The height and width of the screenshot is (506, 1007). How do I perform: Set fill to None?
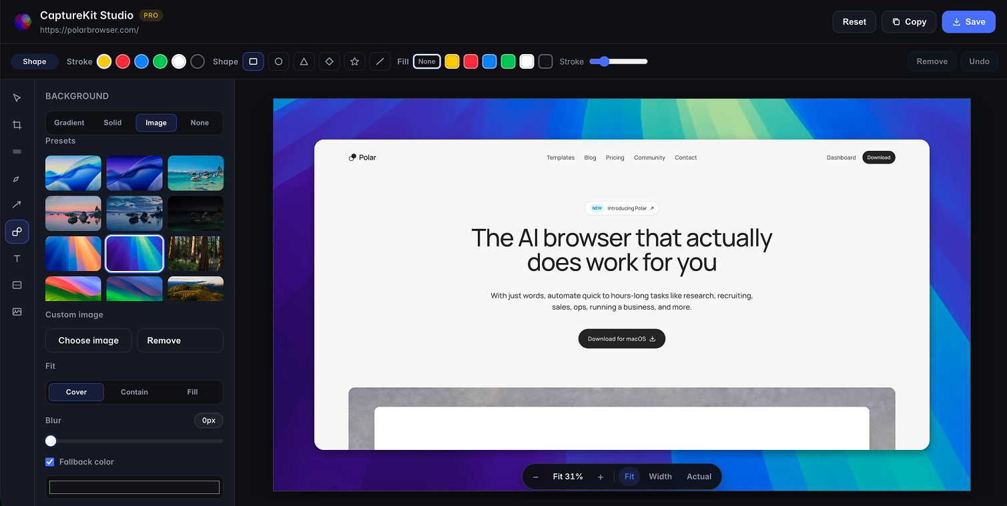[427, 61]
